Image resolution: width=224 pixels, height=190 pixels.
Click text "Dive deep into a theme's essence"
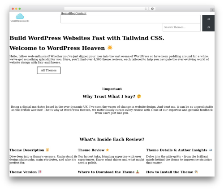[x=43, y=159]
